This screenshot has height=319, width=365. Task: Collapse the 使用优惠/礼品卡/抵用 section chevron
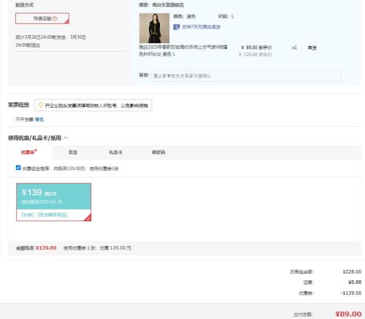click(x=66, y=138)
